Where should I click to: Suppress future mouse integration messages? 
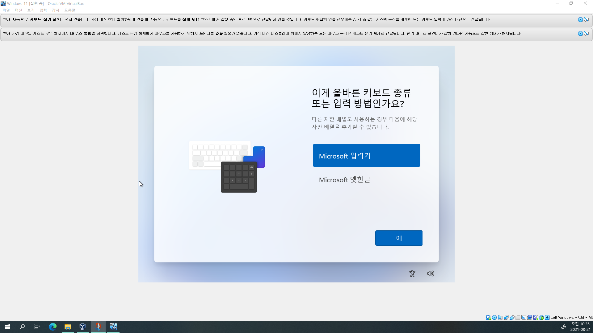586,34
